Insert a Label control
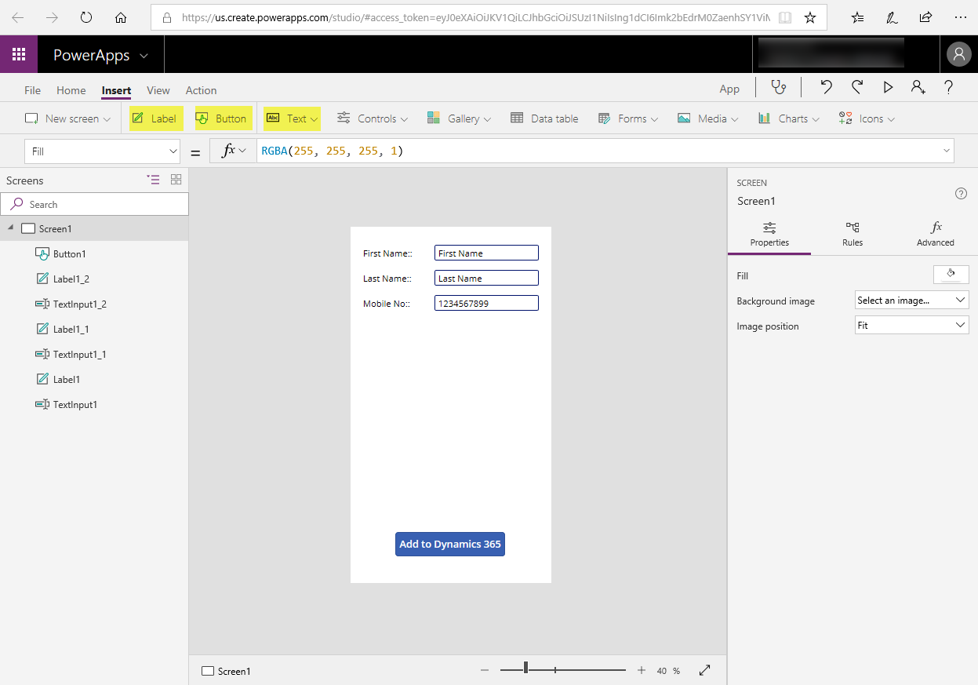 (156, 118)
